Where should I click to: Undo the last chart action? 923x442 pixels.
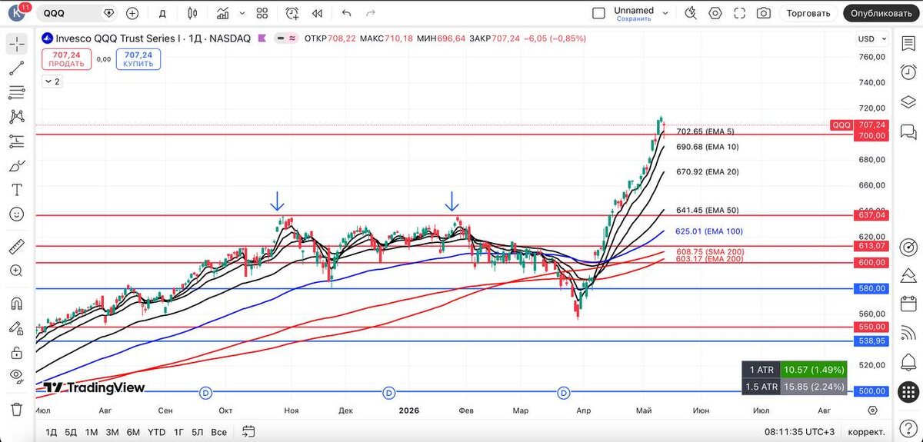[x=346, y=13]
